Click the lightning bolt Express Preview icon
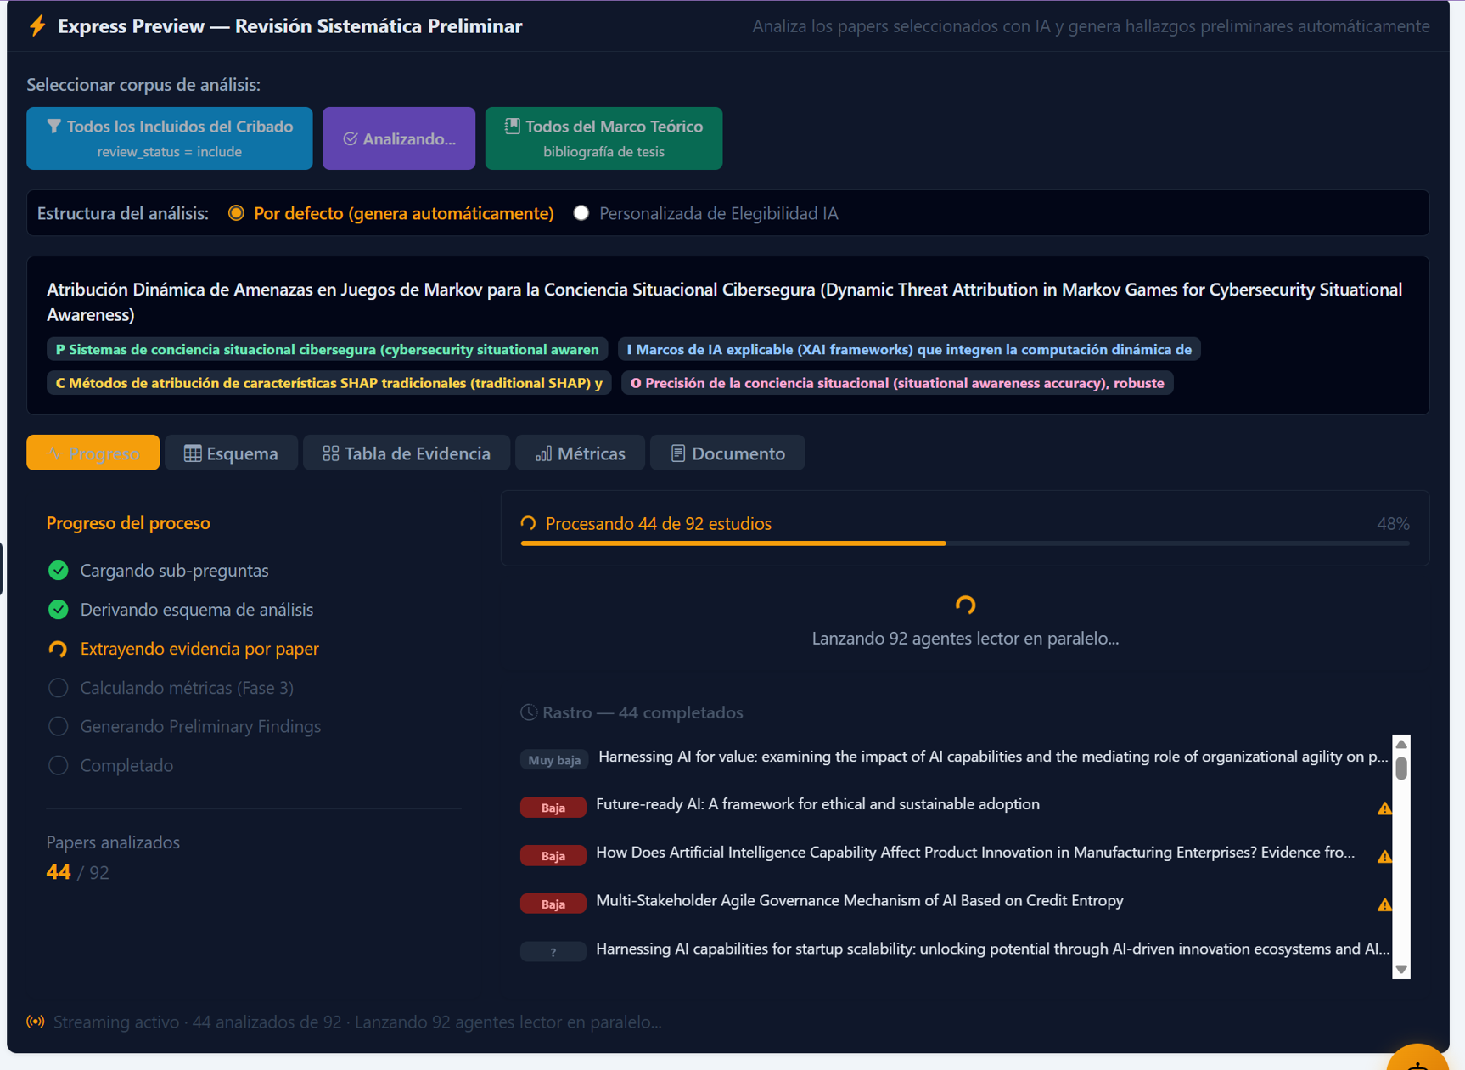Viewport: 1465px width, 1070px height. (x=37, y=25)
